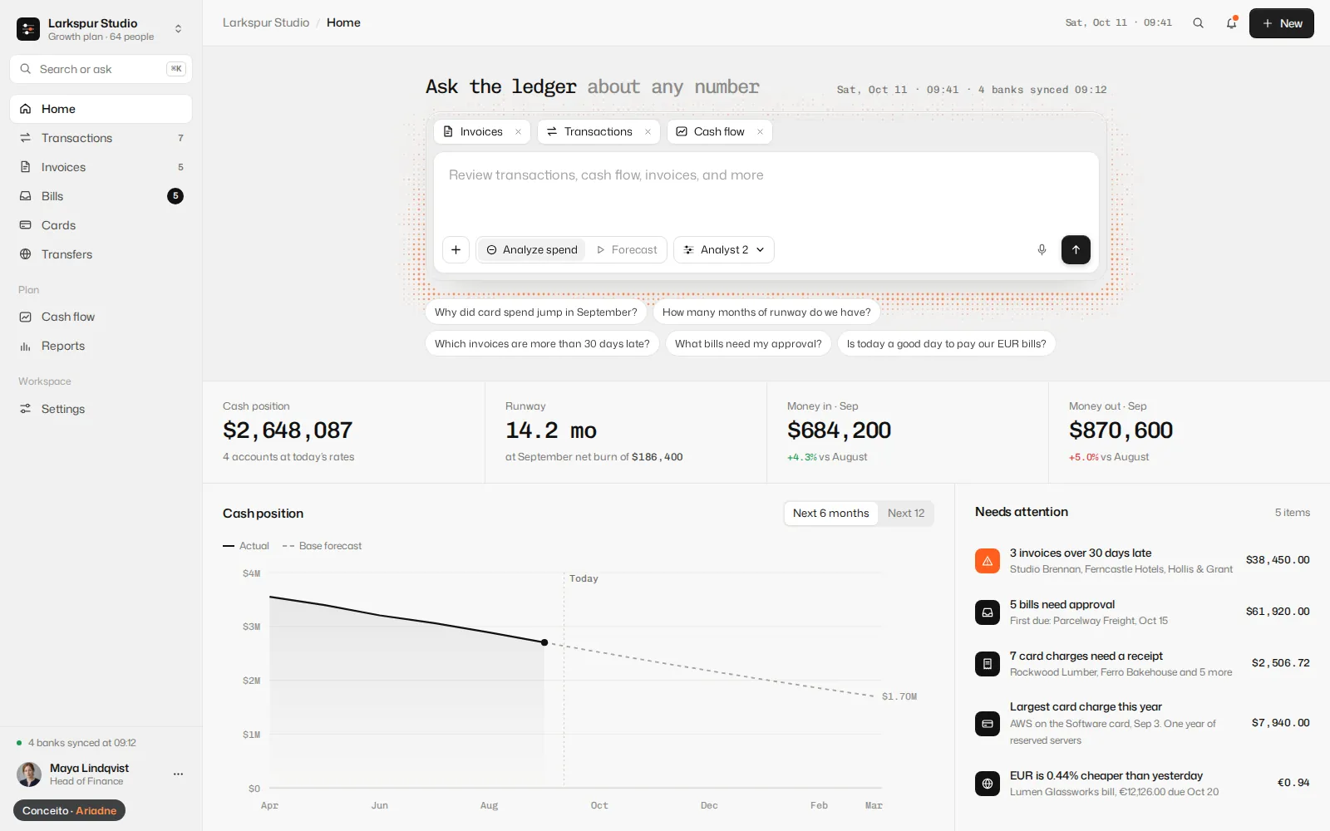This screenshot has height=831, width=1330.
Task: Remove the Cash flow chip
Action: pyautogui.click(x=760, y=132)
